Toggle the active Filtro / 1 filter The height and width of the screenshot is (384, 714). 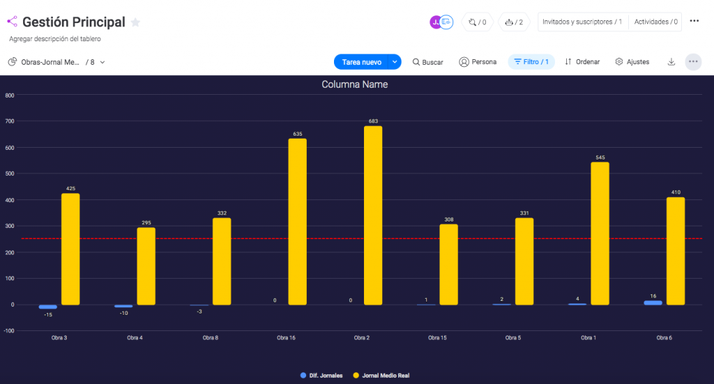[x=531, y=62]
